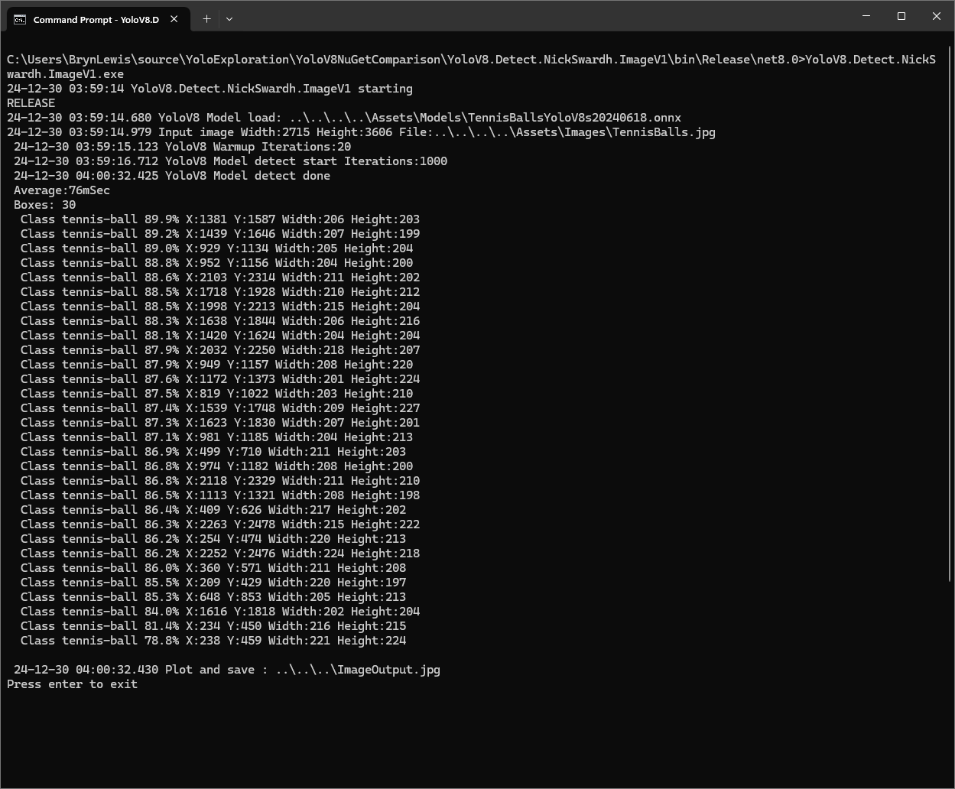Click the Command Prompt terminal icon in tab
955x789 pixels.
pos(20,19)
